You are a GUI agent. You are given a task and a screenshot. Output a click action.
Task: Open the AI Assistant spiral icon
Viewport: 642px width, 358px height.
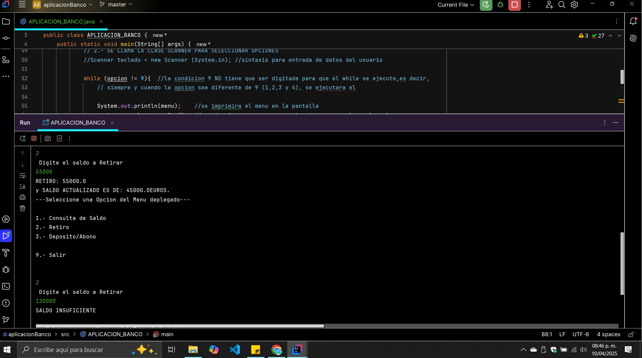pos(633,38)
